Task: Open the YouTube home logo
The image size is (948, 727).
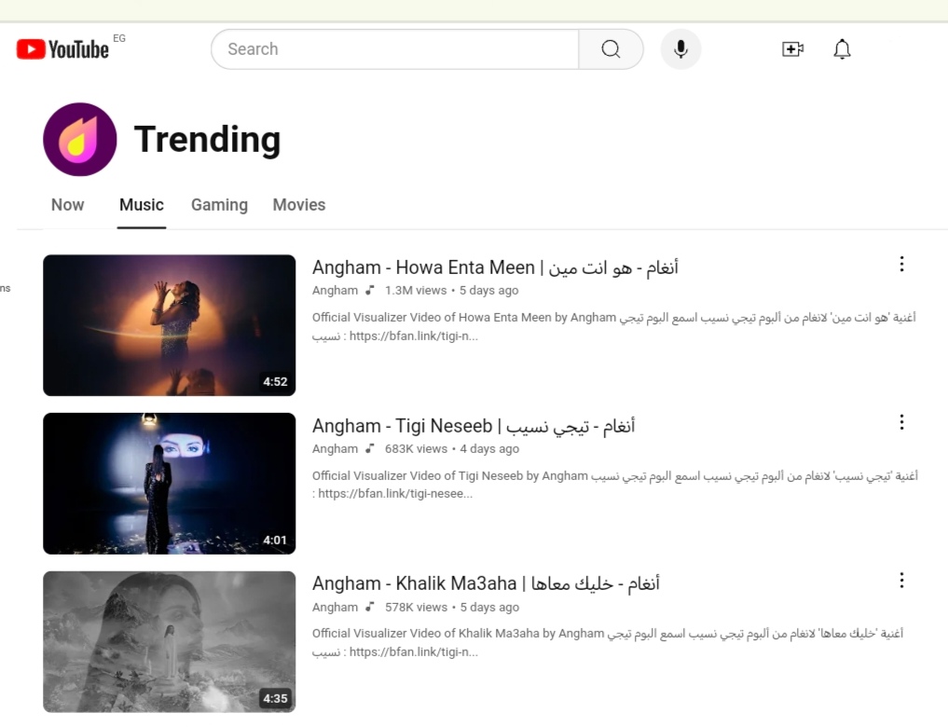Action: tap(62, 49)
